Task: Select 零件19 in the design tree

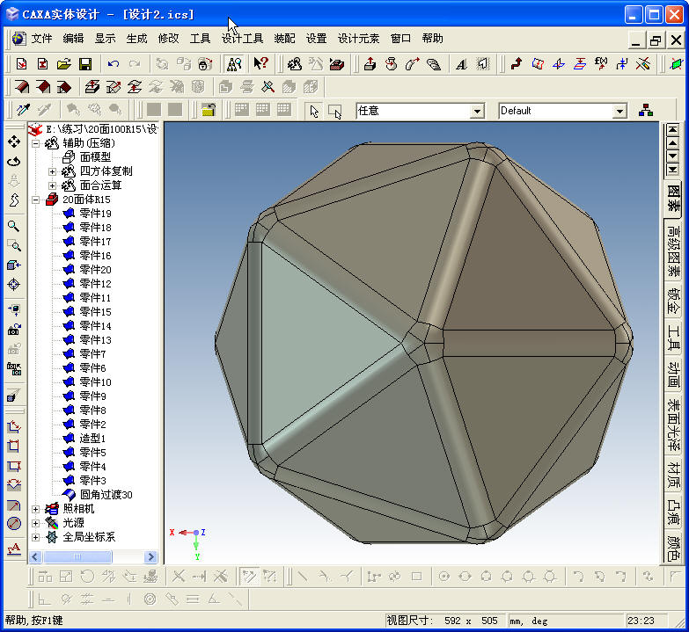Action: [95, 214]
